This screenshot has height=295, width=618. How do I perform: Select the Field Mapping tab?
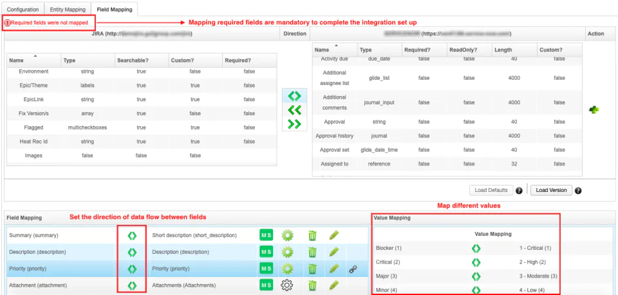click(115, 9)
